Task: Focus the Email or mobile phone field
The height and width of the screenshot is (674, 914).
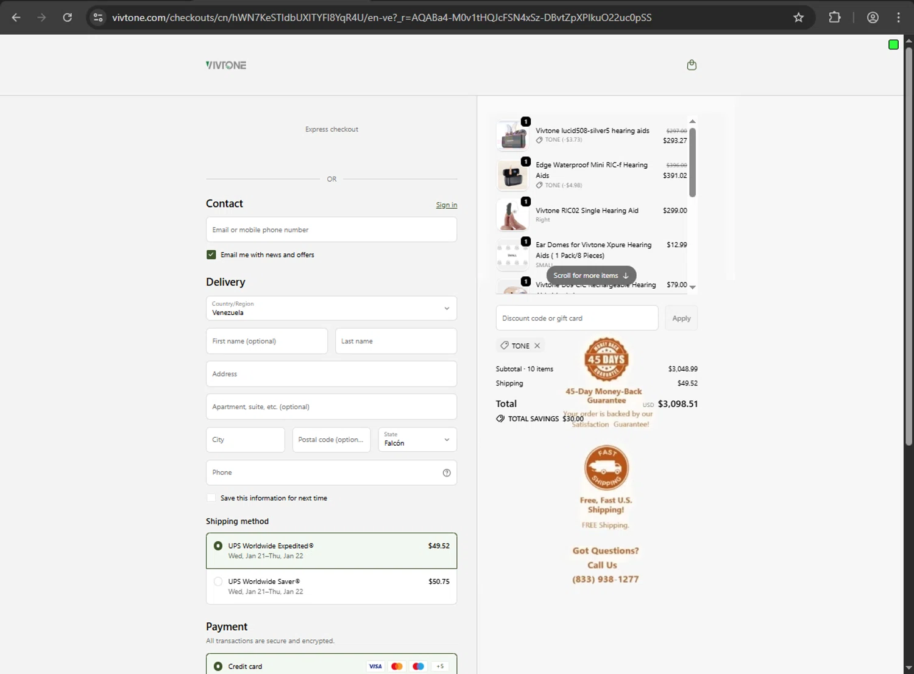Action: point(331,230)
